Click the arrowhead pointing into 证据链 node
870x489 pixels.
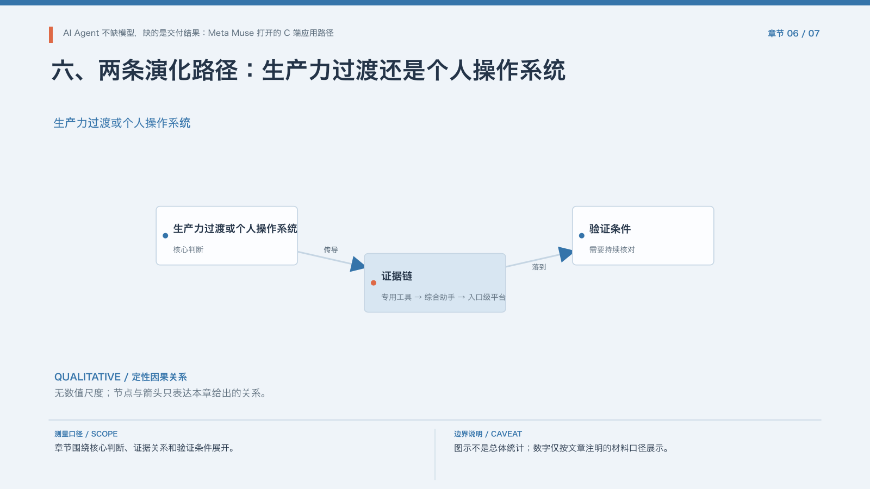[358, 264]
